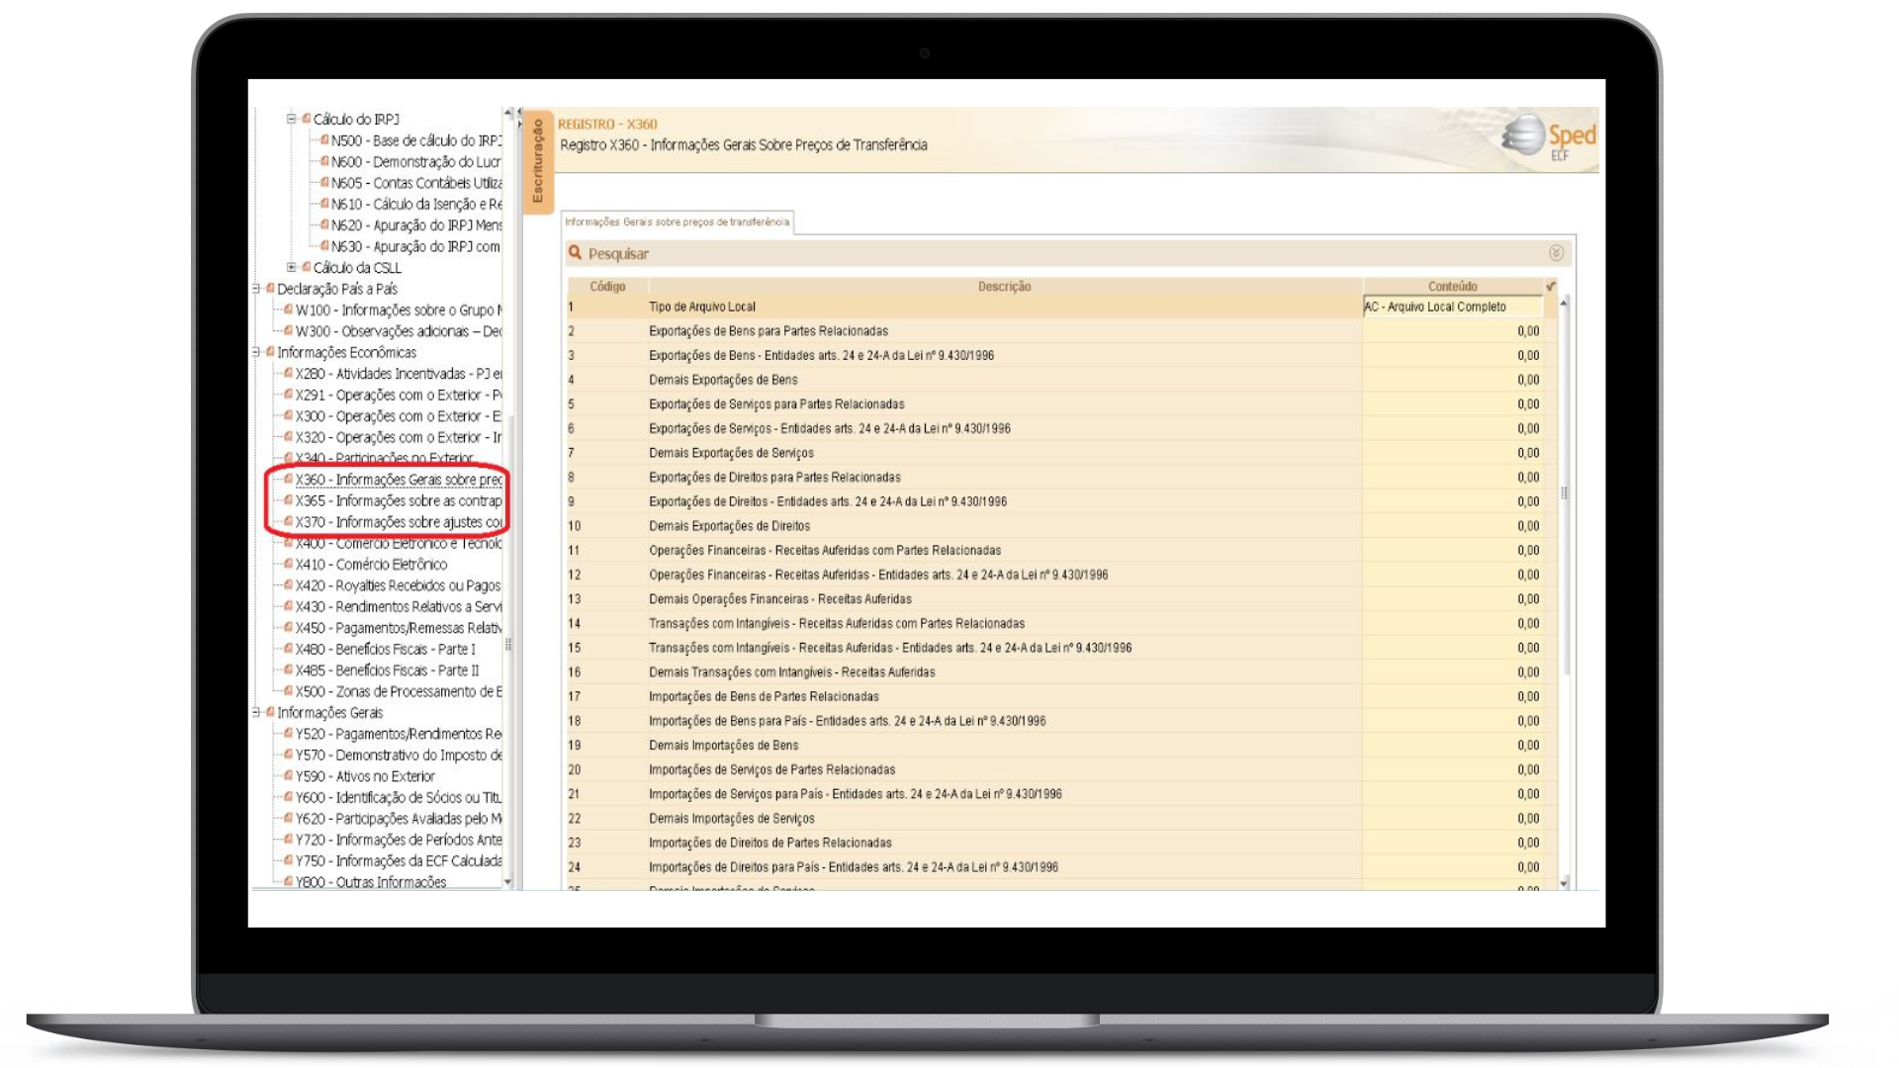The image size is (1899, 1068).
Task: Click the check icon above Conteúdo column
Action: tap(1550, 286)
